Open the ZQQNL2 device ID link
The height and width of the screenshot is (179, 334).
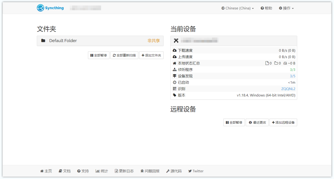pos(288,89)
